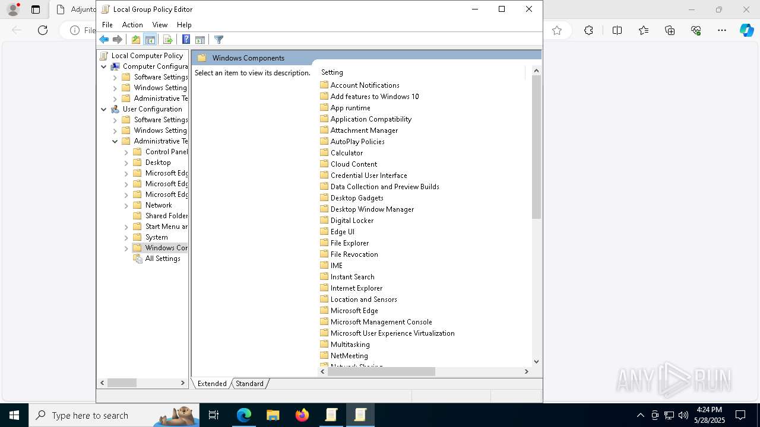Select Shared Folders in the tree
Screen dimensions: 760x427
(x=166, y=216)
